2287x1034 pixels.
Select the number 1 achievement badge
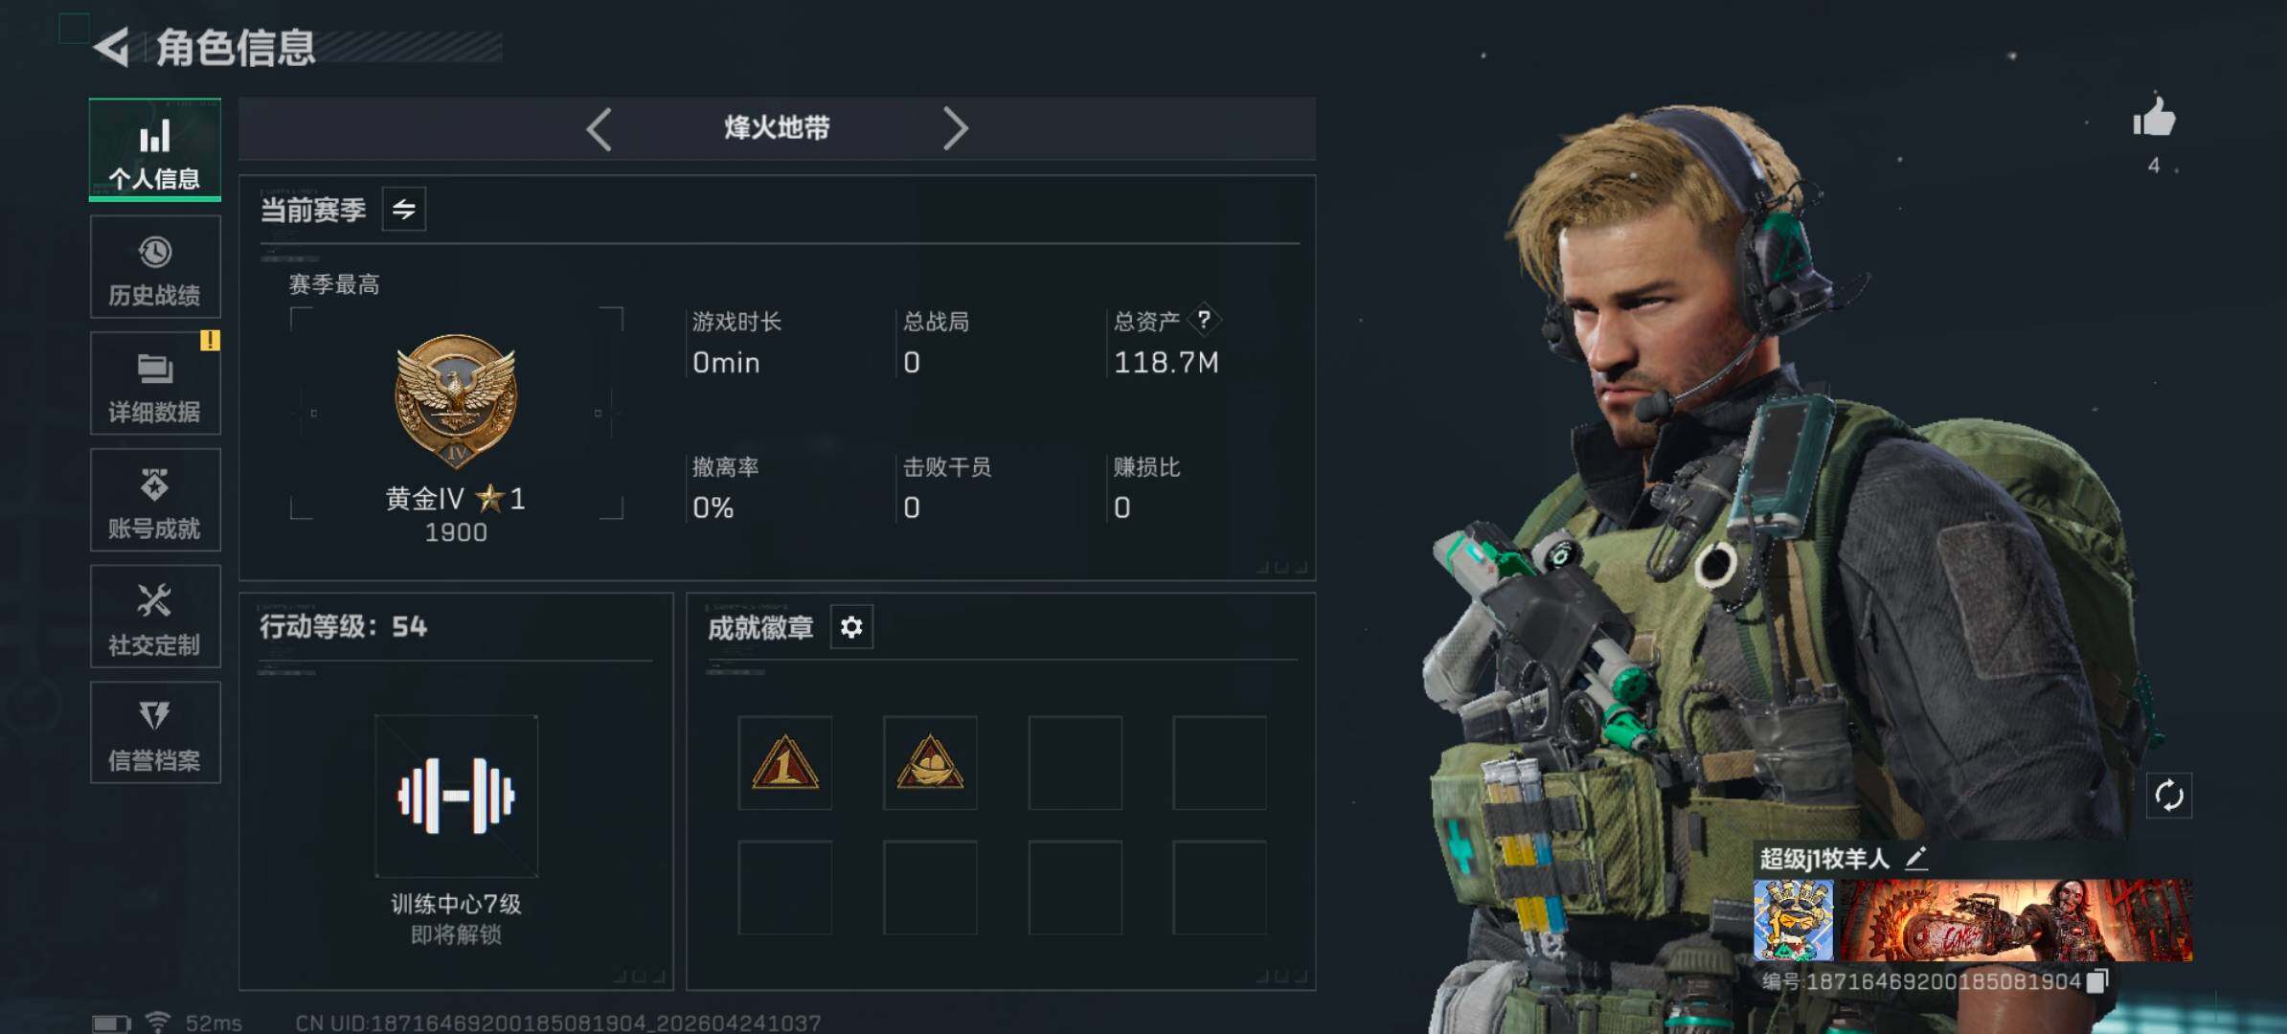(x=784, y=763)
